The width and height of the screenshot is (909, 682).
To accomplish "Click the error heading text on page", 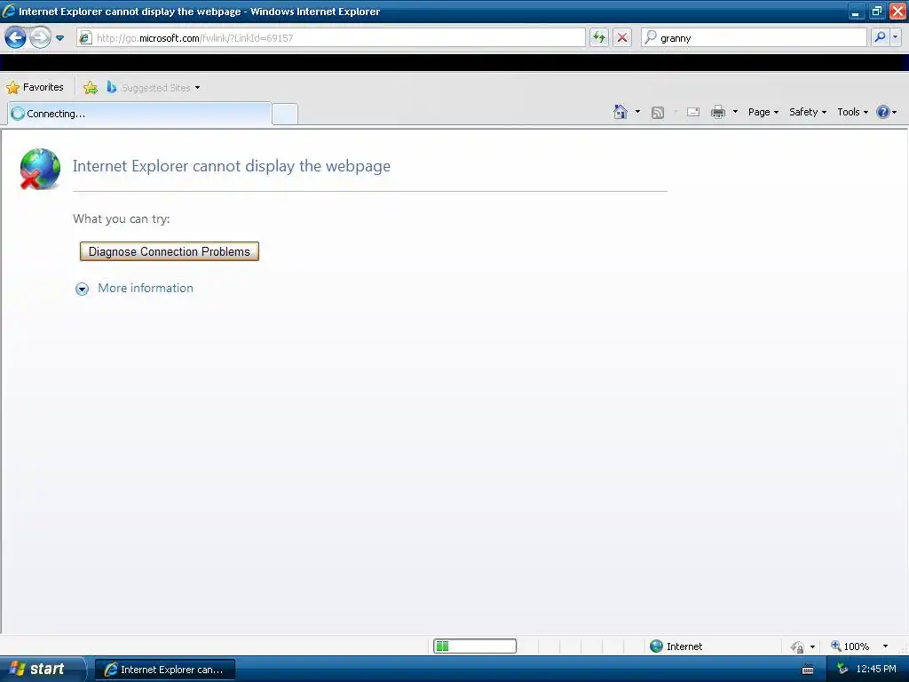I will coord(232,166).
